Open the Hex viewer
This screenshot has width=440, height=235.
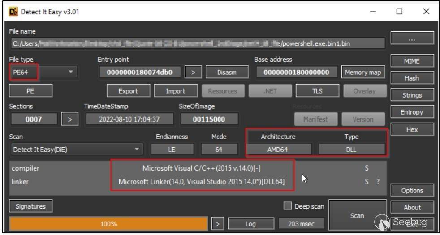point(412,129)
